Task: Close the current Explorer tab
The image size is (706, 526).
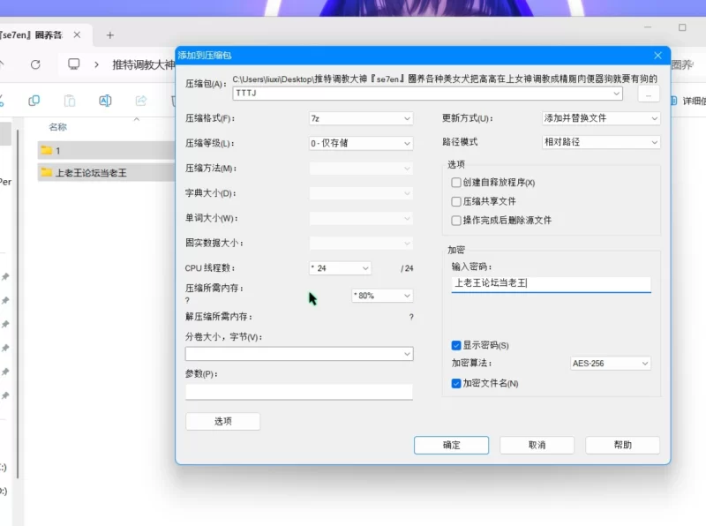Action: tap(79, 35)
